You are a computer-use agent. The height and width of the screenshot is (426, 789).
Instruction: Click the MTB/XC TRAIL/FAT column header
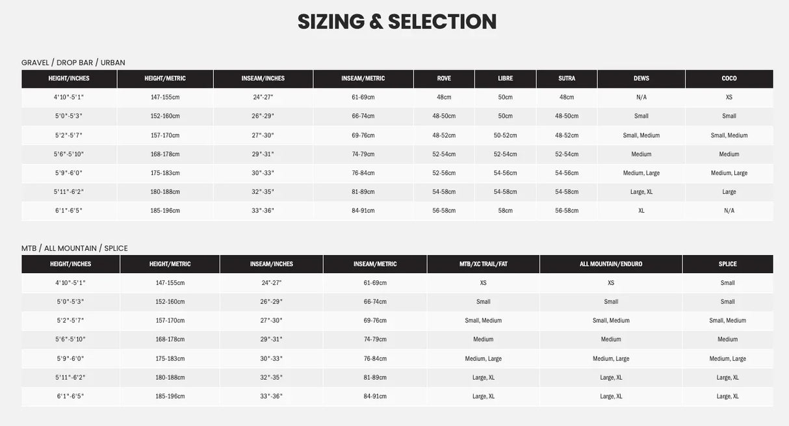[x=483, y=264]
